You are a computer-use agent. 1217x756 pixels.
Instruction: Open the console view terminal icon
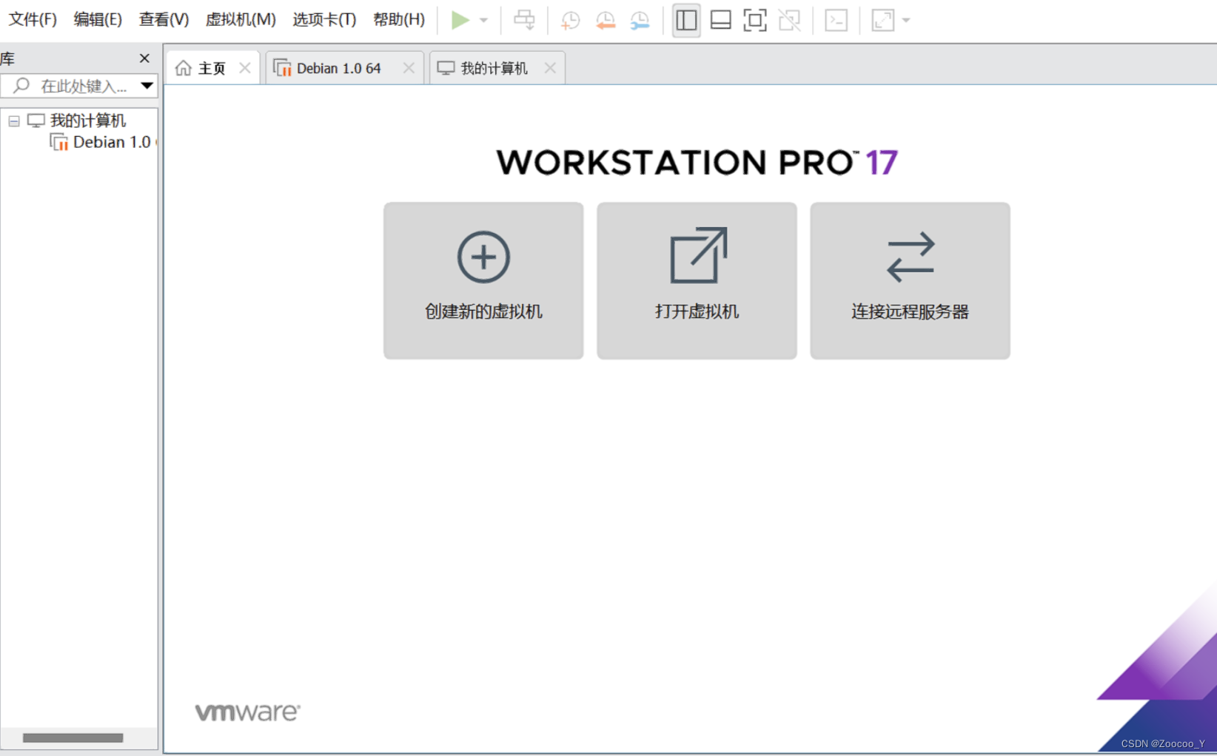tap(836, 20)
